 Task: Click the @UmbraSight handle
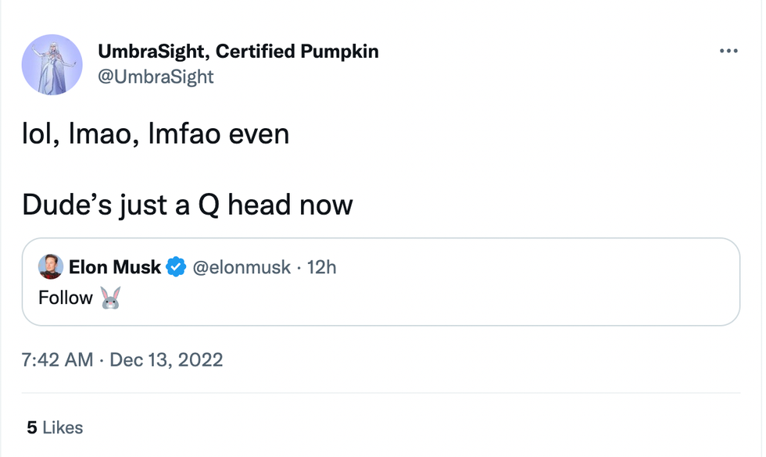pos(156,77)
